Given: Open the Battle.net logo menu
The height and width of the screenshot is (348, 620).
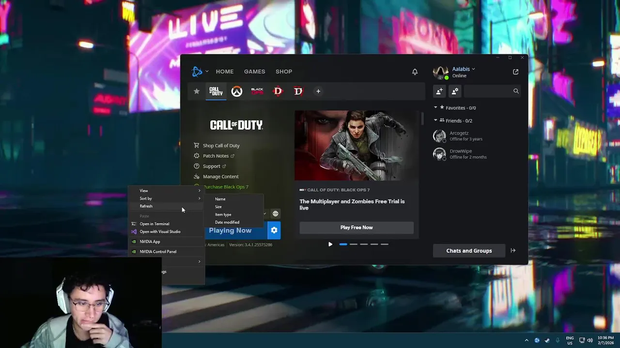Looking at the screenshot, I should [198, 72].
